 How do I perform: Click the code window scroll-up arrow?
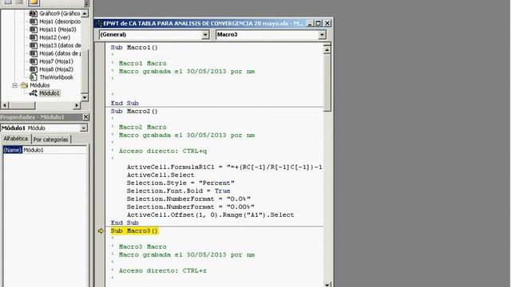(x=327, y=49)
